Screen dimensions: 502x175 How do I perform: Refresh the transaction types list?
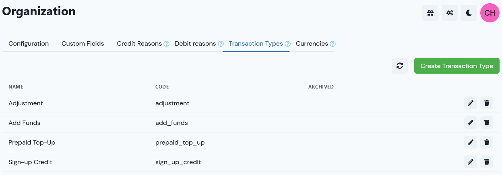400,66
